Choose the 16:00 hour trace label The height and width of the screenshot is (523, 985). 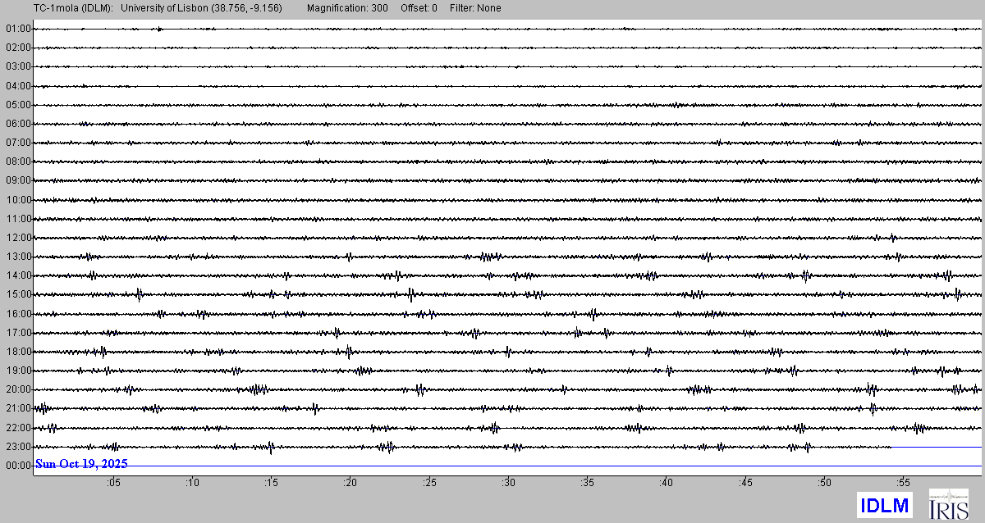[x=18, y=314]
